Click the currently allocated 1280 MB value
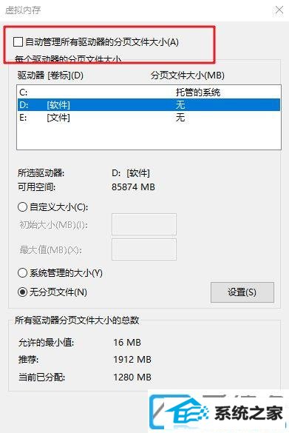Viewport: 289px width, 433px height. (x=132, y=377)
